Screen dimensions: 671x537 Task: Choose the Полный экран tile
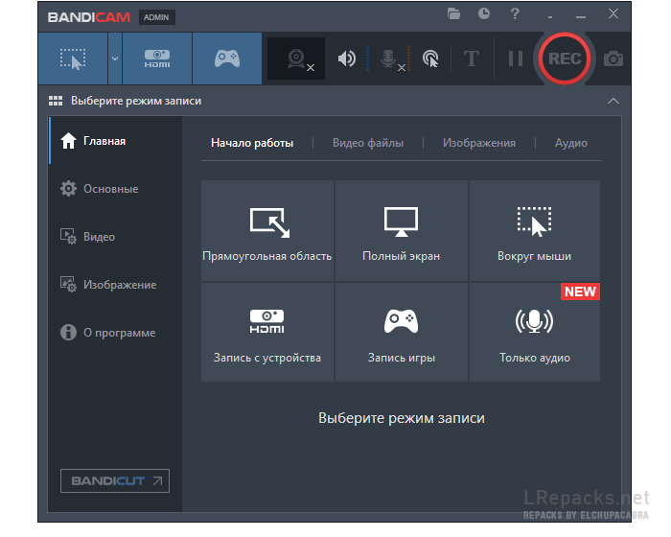[402, 231]
